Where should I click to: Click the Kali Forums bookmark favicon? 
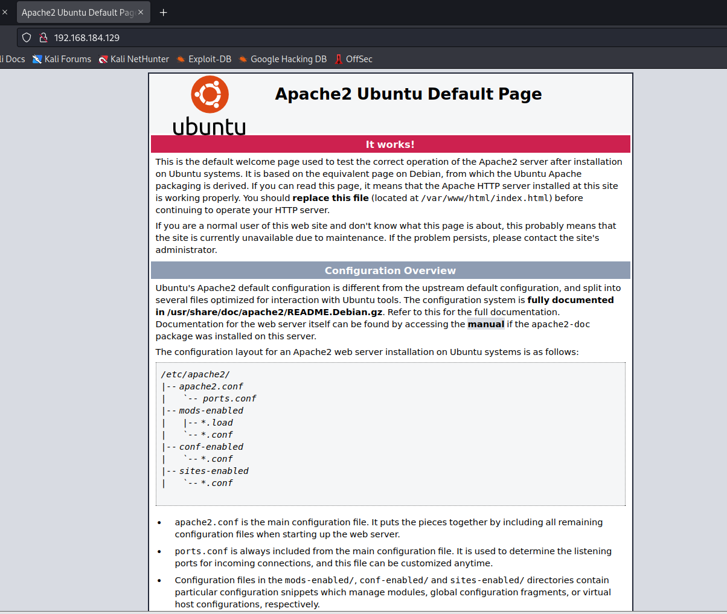(x=37, y=59)
